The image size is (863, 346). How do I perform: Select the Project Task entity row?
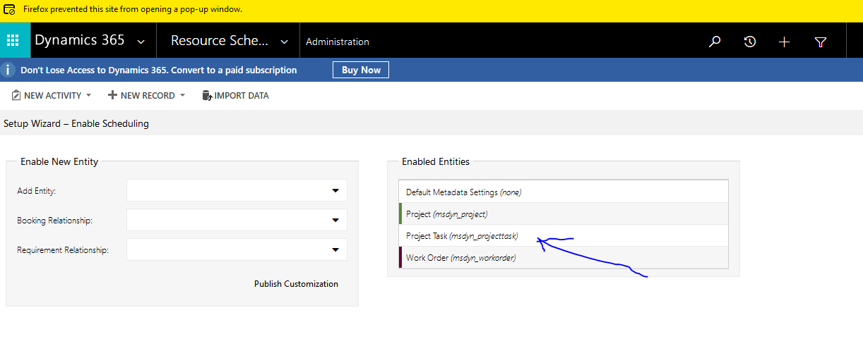pyautogui.click(x=564, y=236)
